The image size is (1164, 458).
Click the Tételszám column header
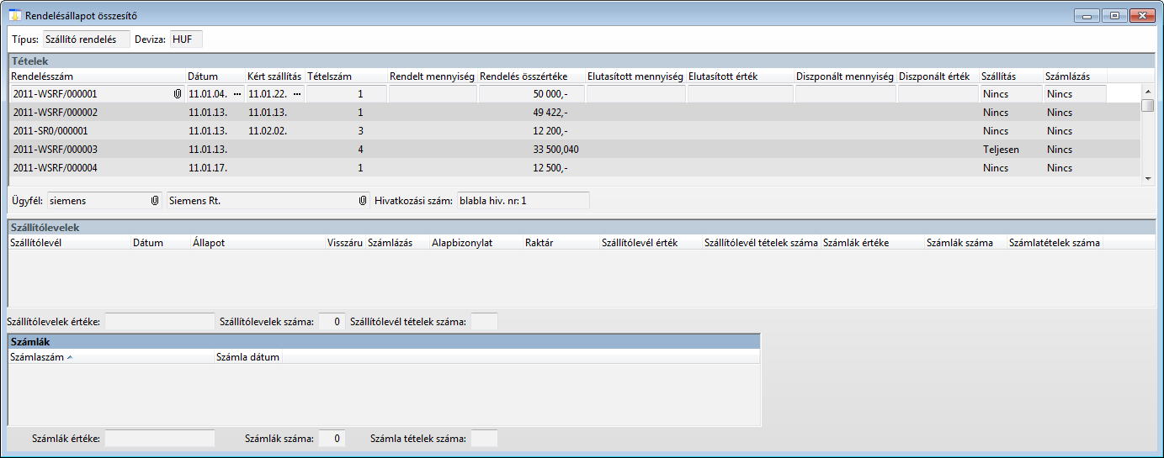pos(346,76)
